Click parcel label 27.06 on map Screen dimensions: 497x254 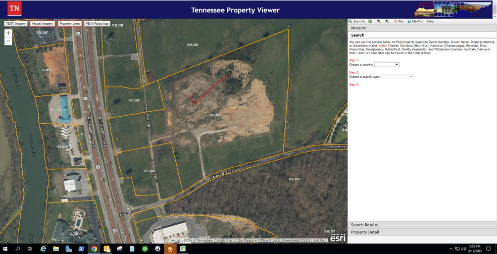(134, 100)
